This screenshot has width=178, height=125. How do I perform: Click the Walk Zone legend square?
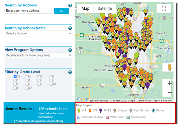107,117
